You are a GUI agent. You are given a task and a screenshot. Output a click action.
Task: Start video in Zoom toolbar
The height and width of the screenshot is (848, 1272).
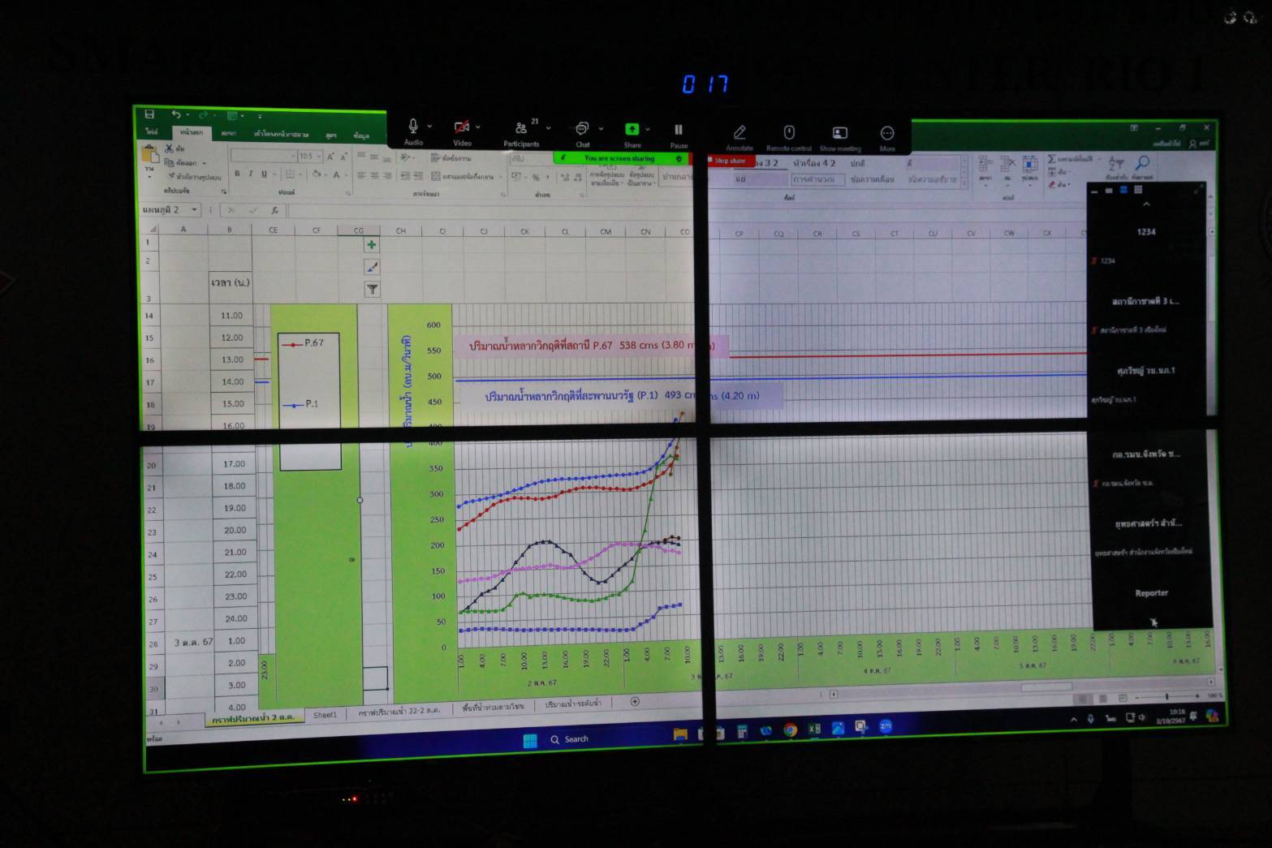pos(462,131)
